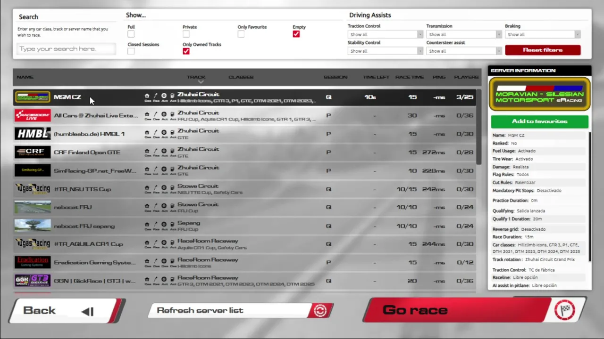
Task: Click the back arrow icon beside Back
Action: (88, 311)
